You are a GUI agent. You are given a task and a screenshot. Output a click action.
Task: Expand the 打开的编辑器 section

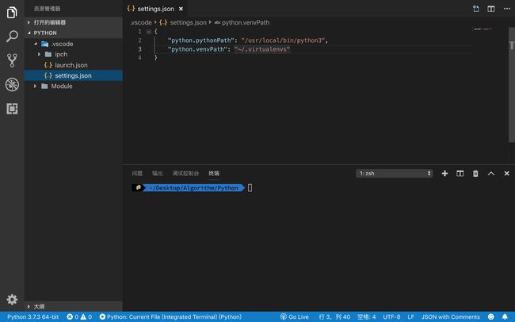coord(74,22)
